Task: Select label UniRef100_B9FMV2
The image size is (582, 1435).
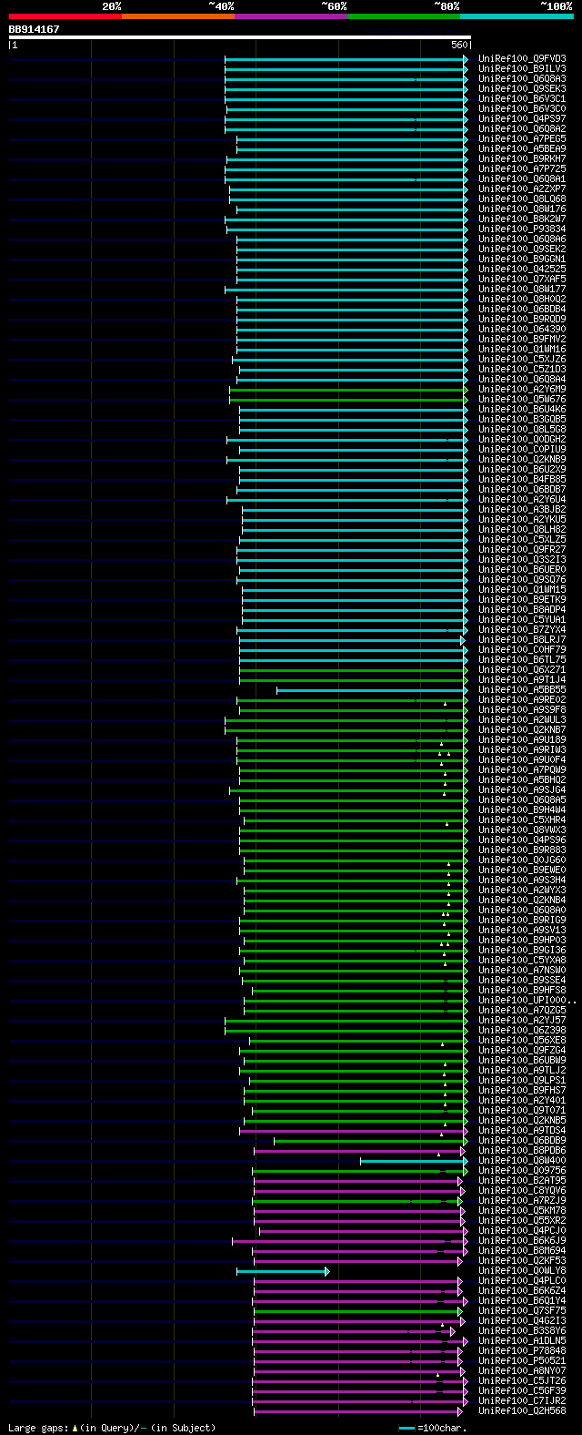Action: click(522, 340)
